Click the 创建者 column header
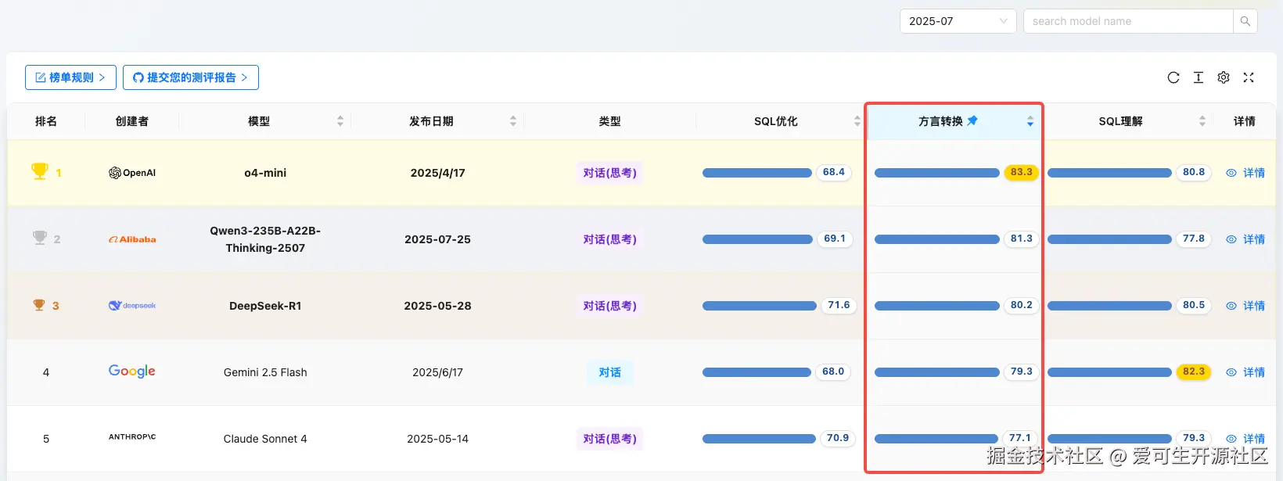1283x481 pixels. click(132, 121)
